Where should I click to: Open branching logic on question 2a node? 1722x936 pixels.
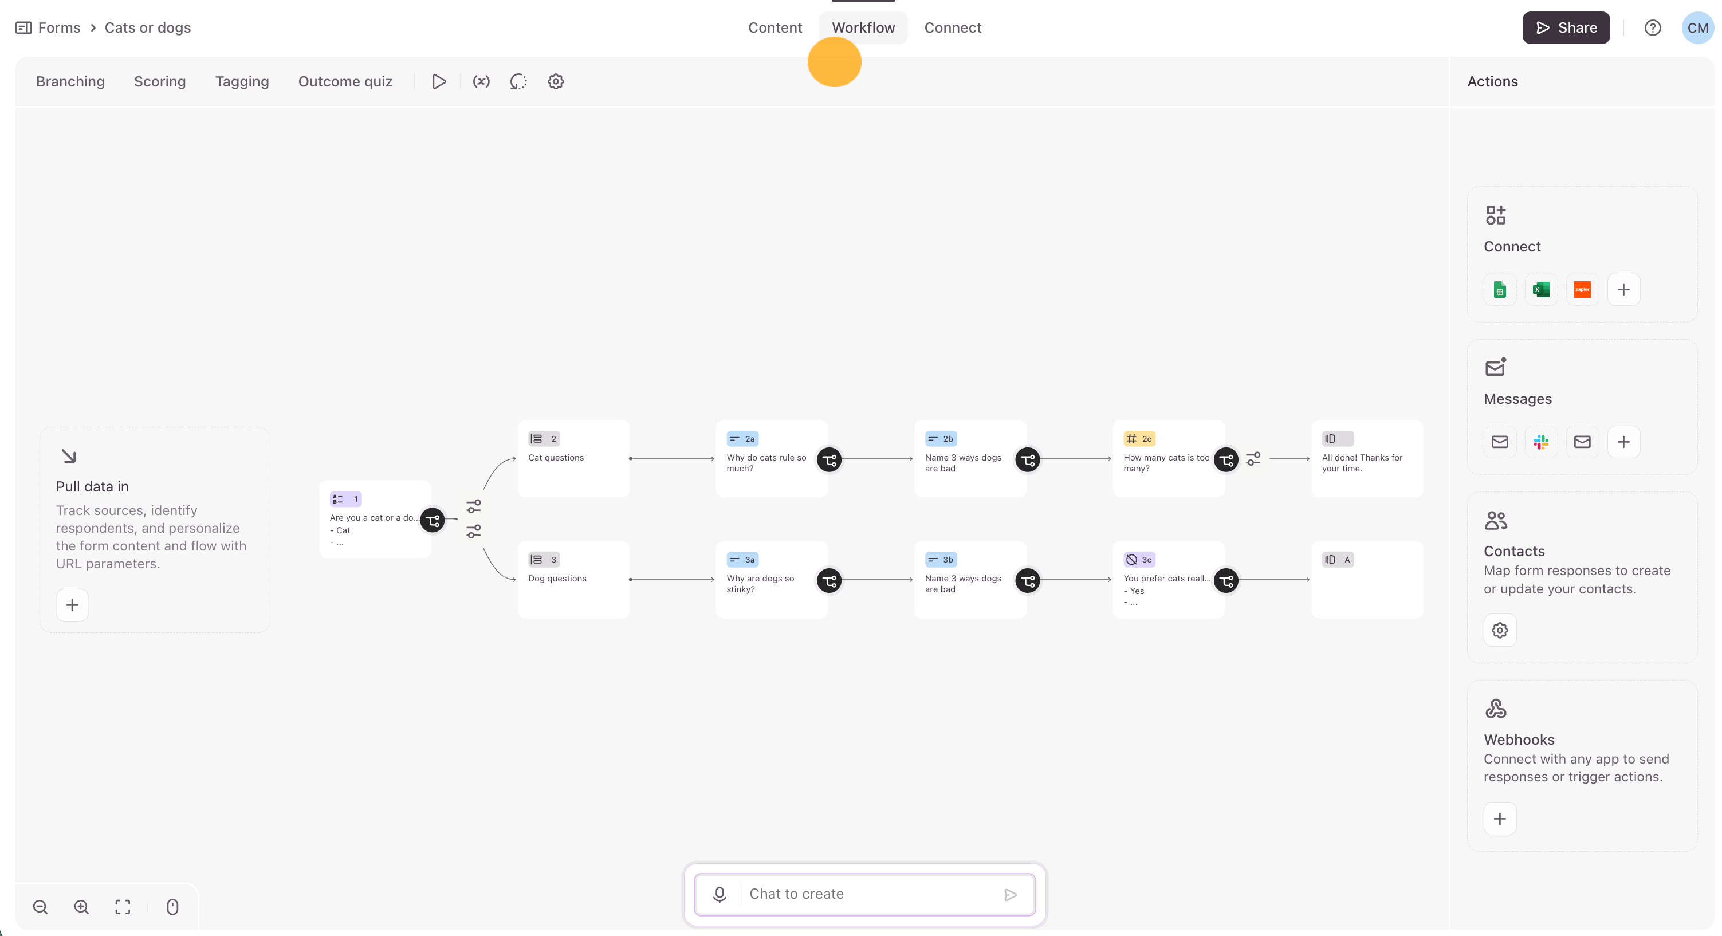829,459
